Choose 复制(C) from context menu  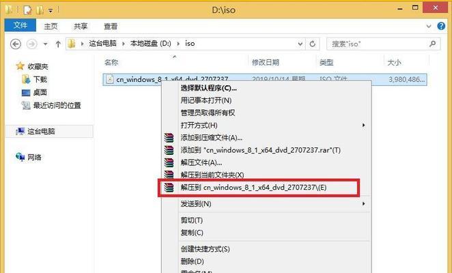(192, 233)
